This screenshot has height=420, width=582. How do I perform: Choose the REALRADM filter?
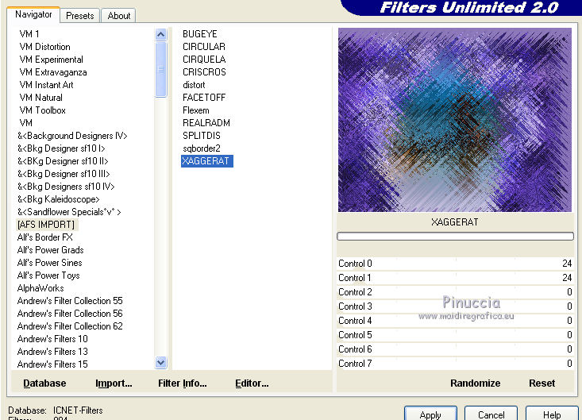click(206, 123)
